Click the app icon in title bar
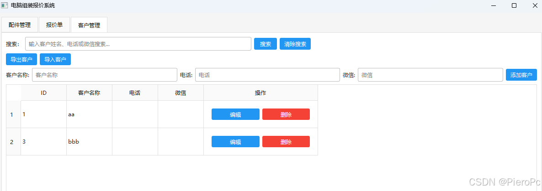Viewport: 542px width, 191px height. coord(5,5)
